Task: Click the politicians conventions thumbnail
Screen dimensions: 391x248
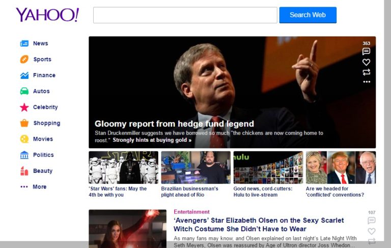Action: (x=341, y=168)
